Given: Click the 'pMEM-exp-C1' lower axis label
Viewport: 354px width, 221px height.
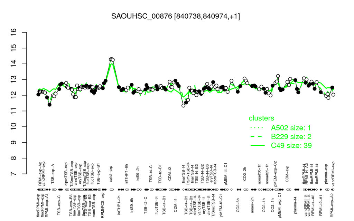Looking at the screenshot, I should (280, 206).
